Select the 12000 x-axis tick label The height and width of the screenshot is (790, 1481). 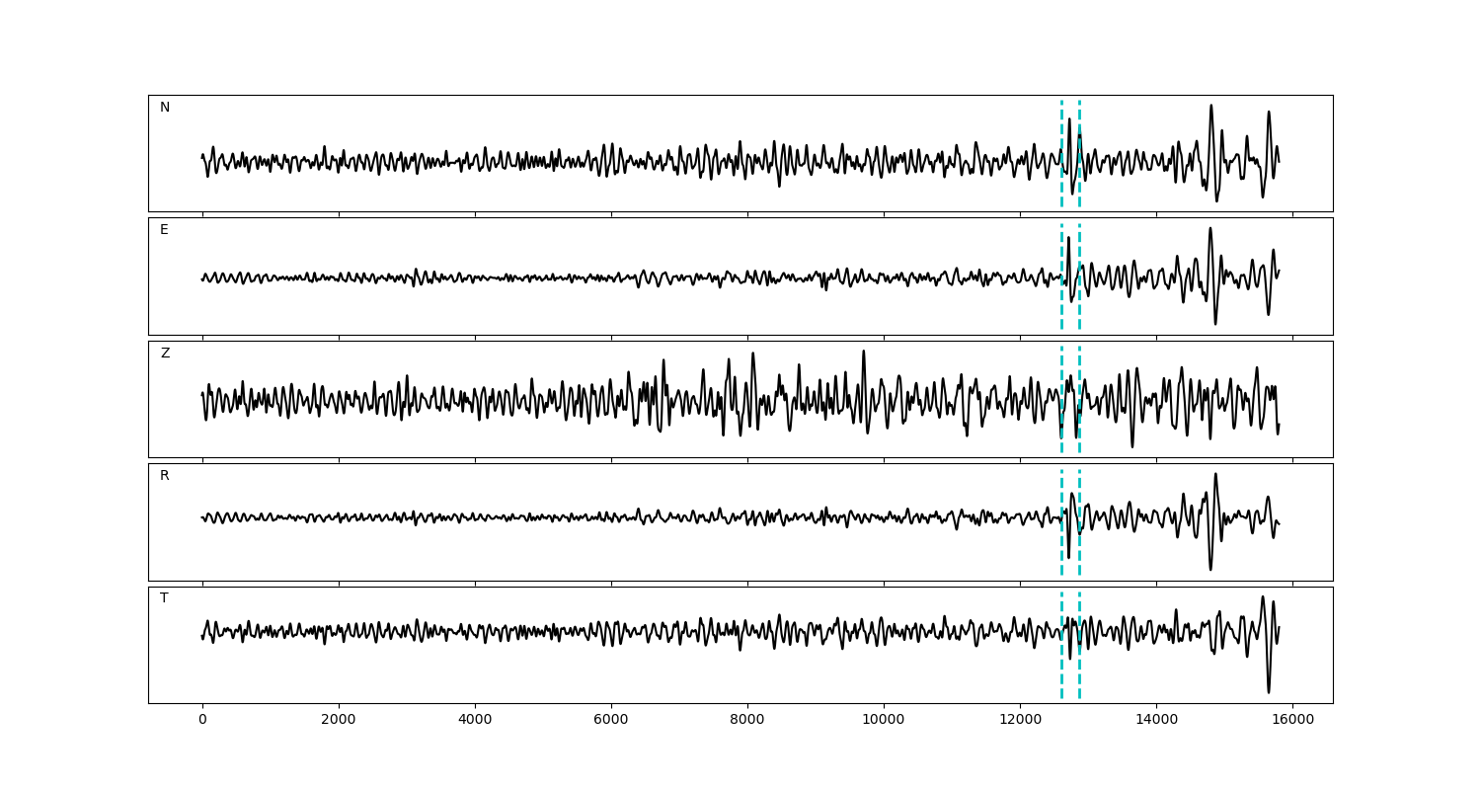[1020, 720]
